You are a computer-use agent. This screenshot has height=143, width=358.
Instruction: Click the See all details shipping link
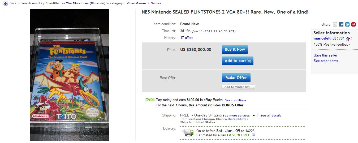pyautogui.click(x=271, y=115)
